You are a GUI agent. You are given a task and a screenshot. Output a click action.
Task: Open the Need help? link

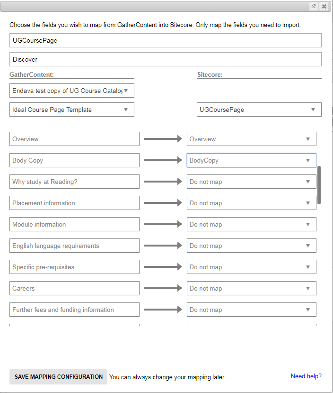point(306,376)
